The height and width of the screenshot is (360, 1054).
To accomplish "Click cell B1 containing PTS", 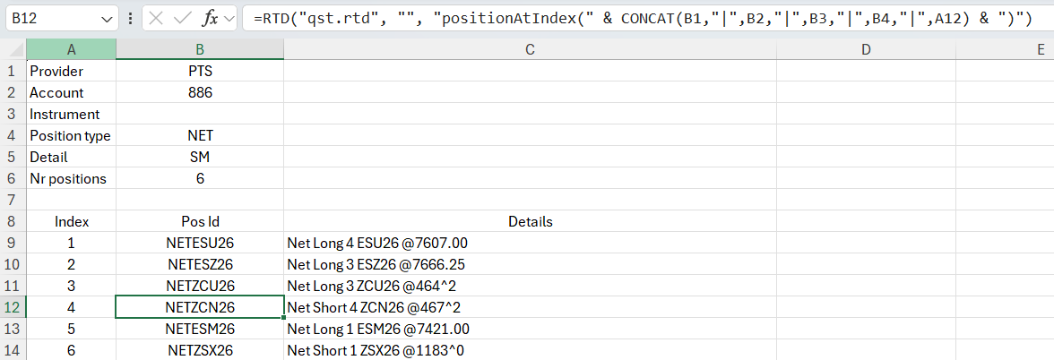I will point(200,71).
